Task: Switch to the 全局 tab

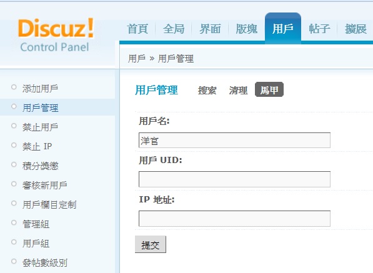Action: tap(174, 29)
